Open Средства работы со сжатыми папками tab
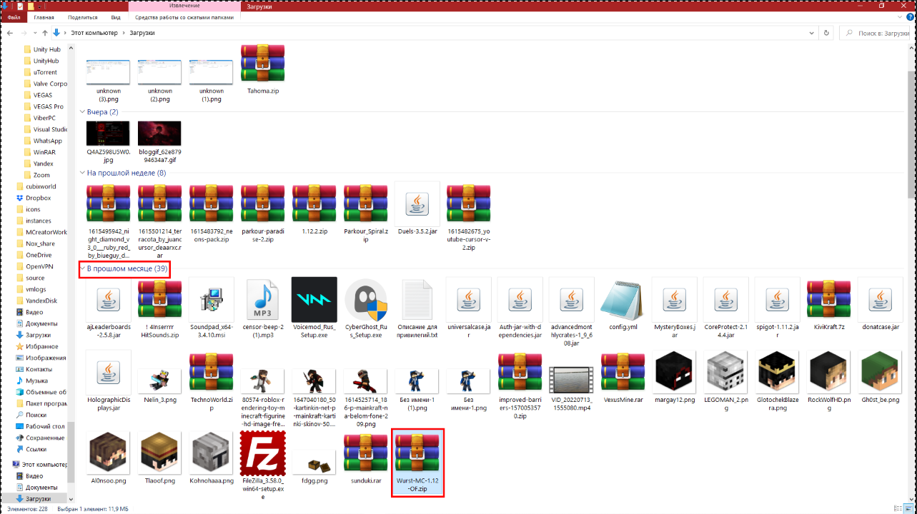 184,17
